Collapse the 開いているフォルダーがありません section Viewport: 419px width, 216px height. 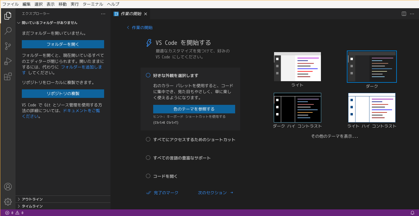point(63,23)
